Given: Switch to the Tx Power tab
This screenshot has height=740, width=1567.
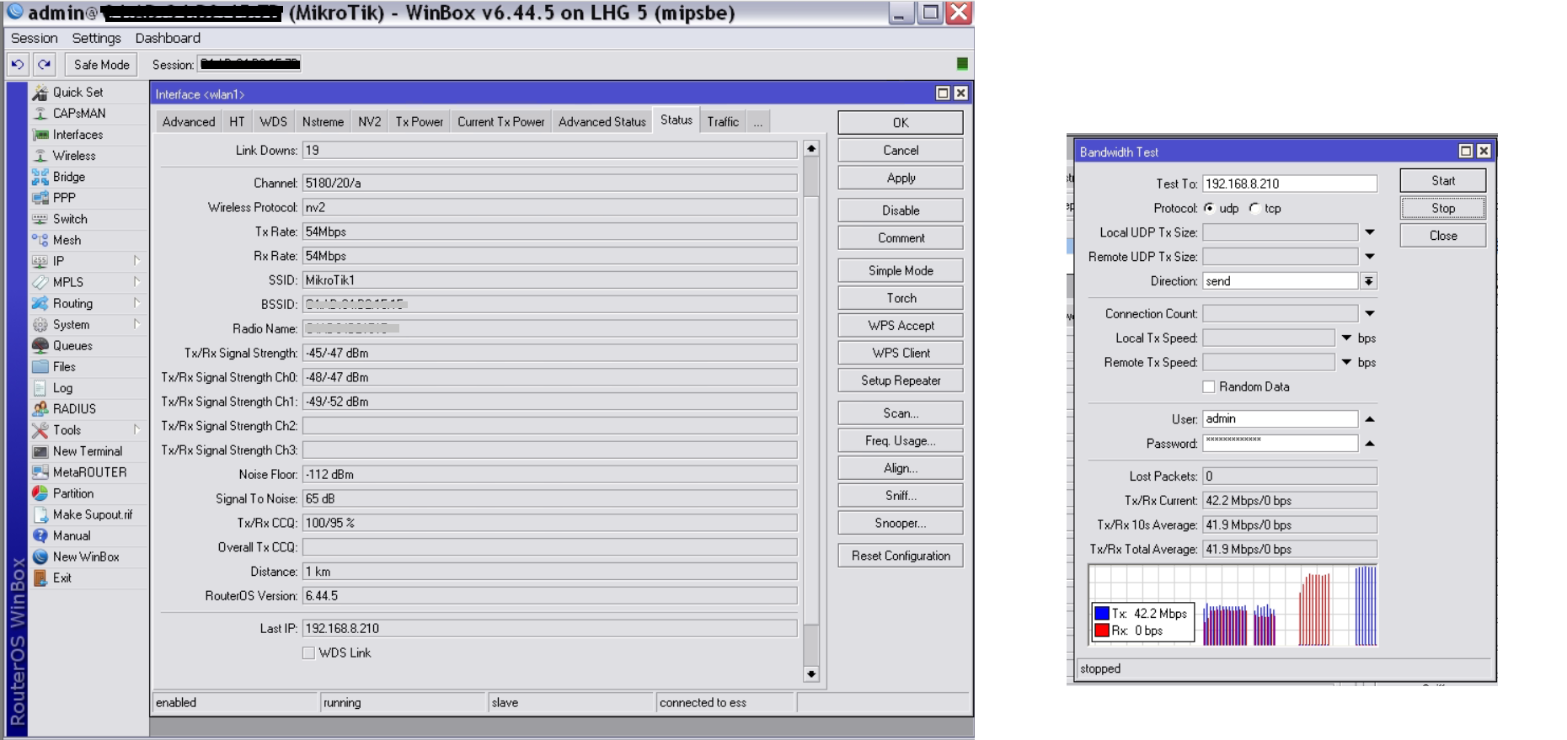Looking at the screenshot, I should (x=420, y=122).
